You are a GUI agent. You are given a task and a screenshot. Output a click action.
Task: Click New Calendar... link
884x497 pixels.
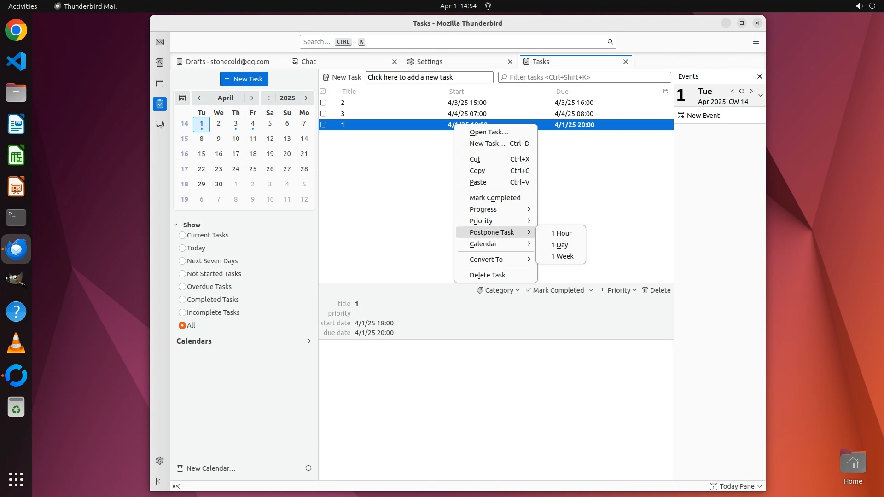[x=210, y=468]
